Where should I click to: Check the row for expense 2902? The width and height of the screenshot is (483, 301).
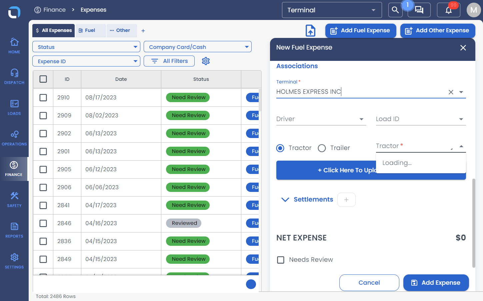point(43,133)
